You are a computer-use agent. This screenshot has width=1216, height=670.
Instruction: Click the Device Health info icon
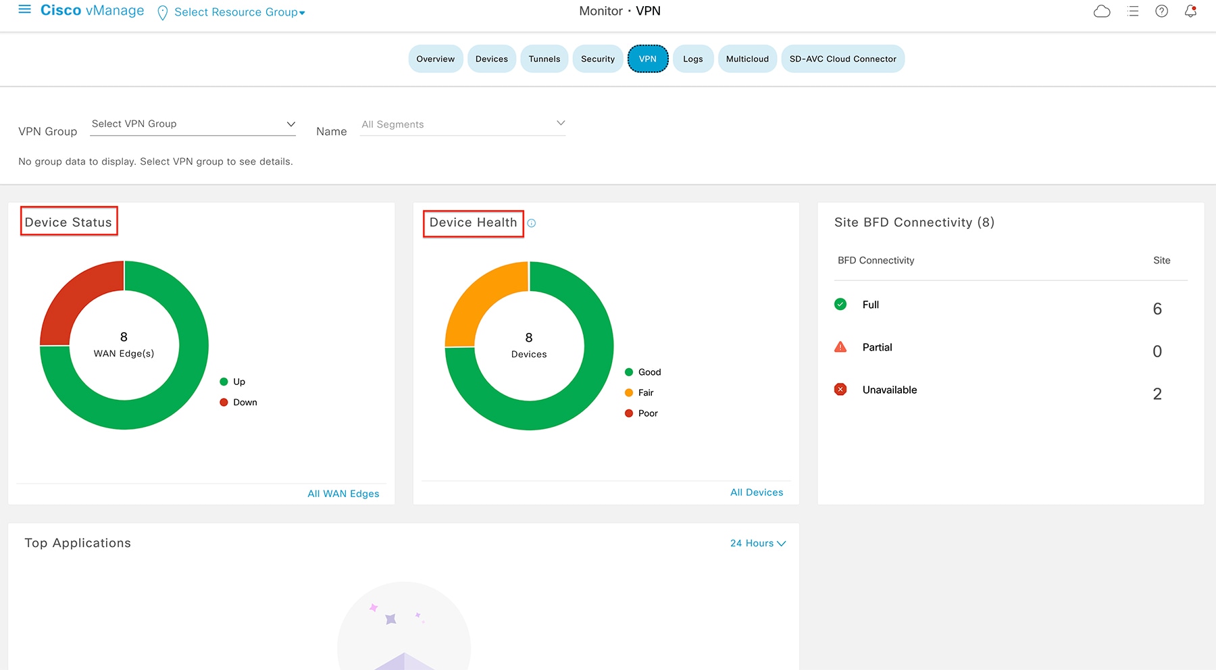[532, 223]
